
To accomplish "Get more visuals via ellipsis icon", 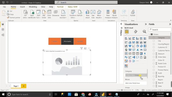I will tap(137, 61).
